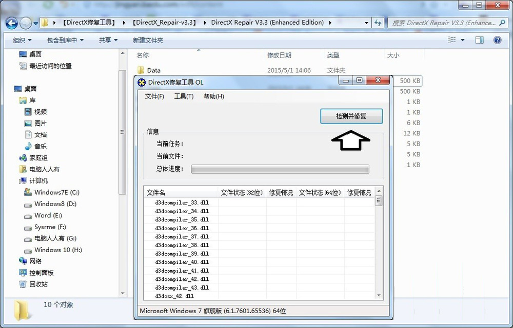Click the refresh icon beside address bar
The image size is (513, 328).
point(378,23)
